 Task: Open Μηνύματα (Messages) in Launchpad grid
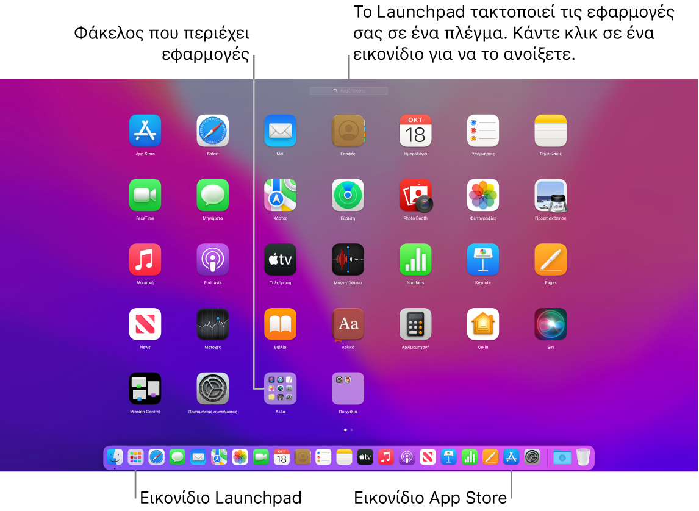[213, 195]
